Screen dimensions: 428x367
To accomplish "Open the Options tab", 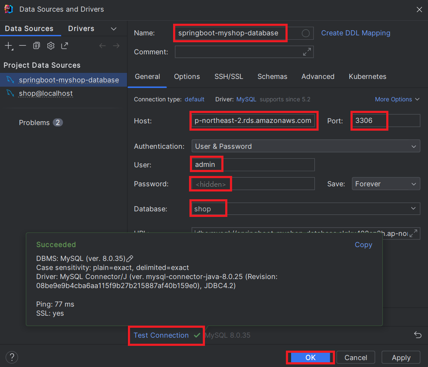I will point(187,77).
